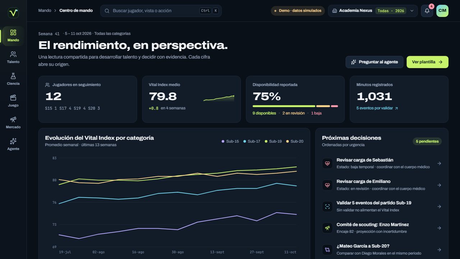This screenshot has width=460, height=259.
Task: Click the 5 pendientes badge
Action: (427, 141)
